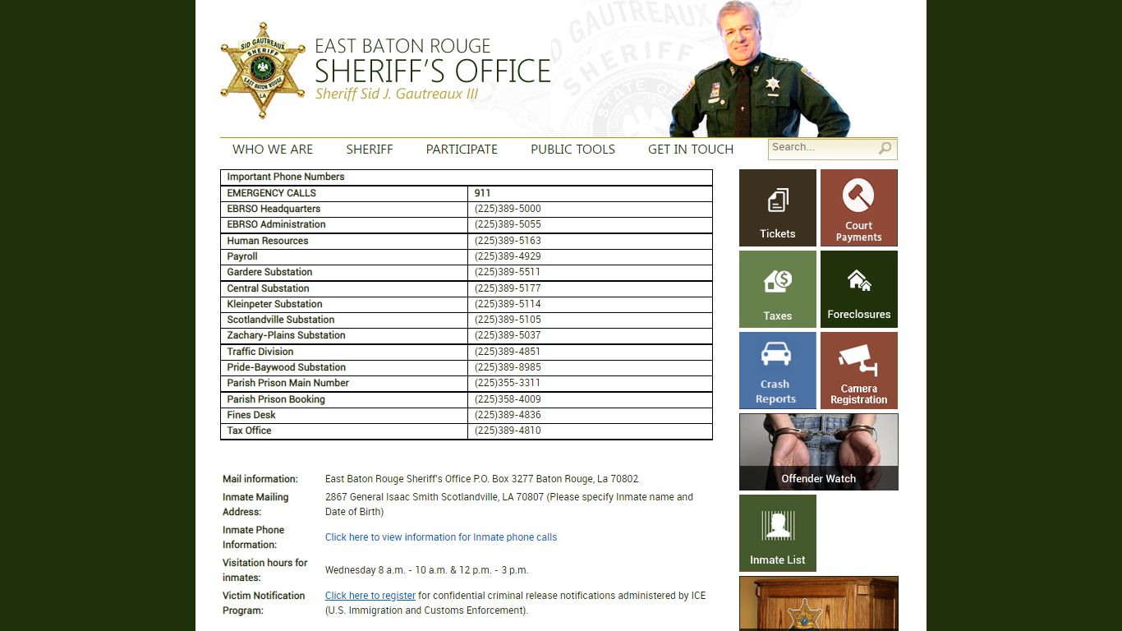
Task: Open the Inmate List tile
Action: coord(778,533)
